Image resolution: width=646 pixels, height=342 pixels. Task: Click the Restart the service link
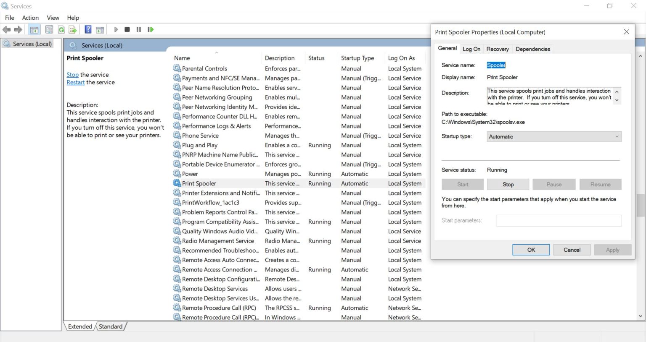76,82
